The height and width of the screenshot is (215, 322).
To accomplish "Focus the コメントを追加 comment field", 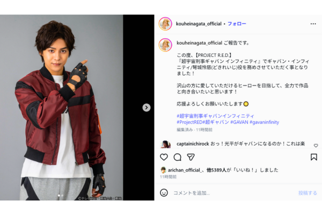I will 232,193.
